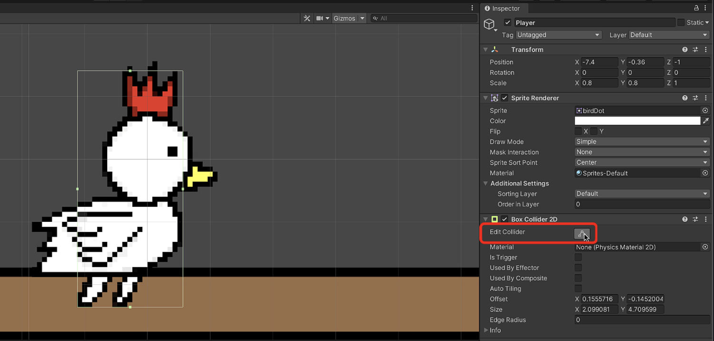The width and height of the screenshot is (714, 341).
Task: Enable the Flip Y checkbox
Action: point(594,131)
